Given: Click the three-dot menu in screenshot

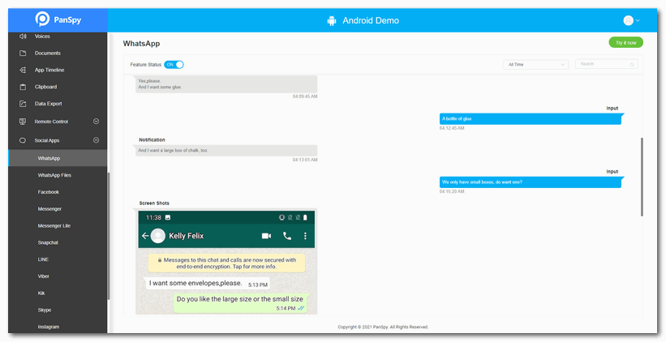Looking at the screenshot, I should point(305,236).
